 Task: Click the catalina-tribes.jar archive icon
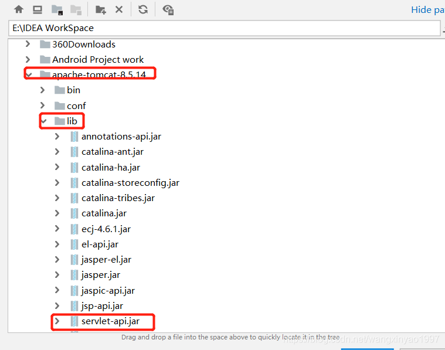coord(74,198)
